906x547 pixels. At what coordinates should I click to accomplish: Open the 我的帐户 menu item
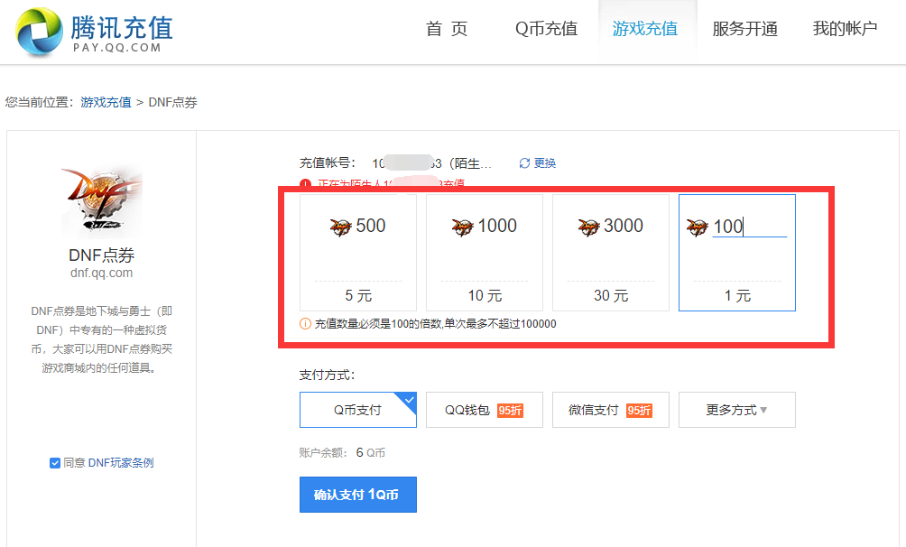coord(845,28)
